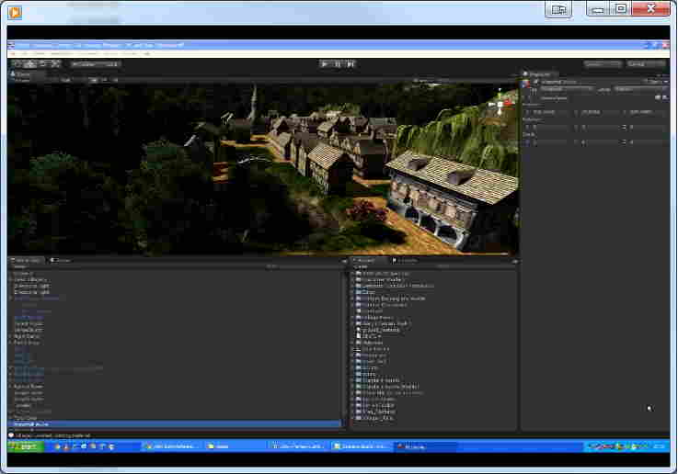The width and height of the screenshot is (678, 474).
Task: Open the Hierarchy panel options menu icon
Action: point(344,261)
